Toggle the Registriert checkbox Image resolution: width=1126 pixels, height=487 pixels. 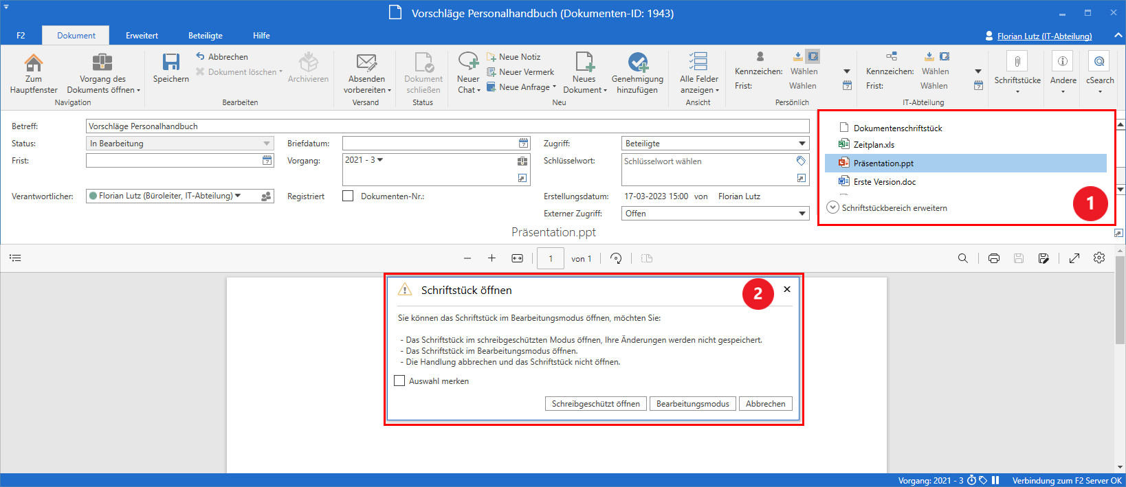(348, 196)
